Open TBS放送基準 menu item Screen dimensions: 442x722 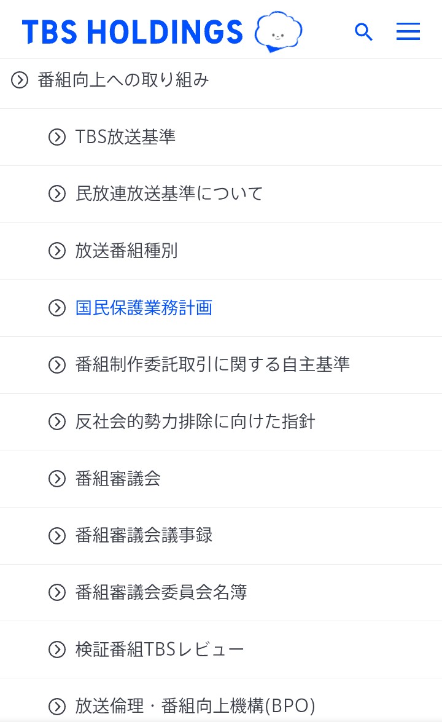tap(125, 137)
